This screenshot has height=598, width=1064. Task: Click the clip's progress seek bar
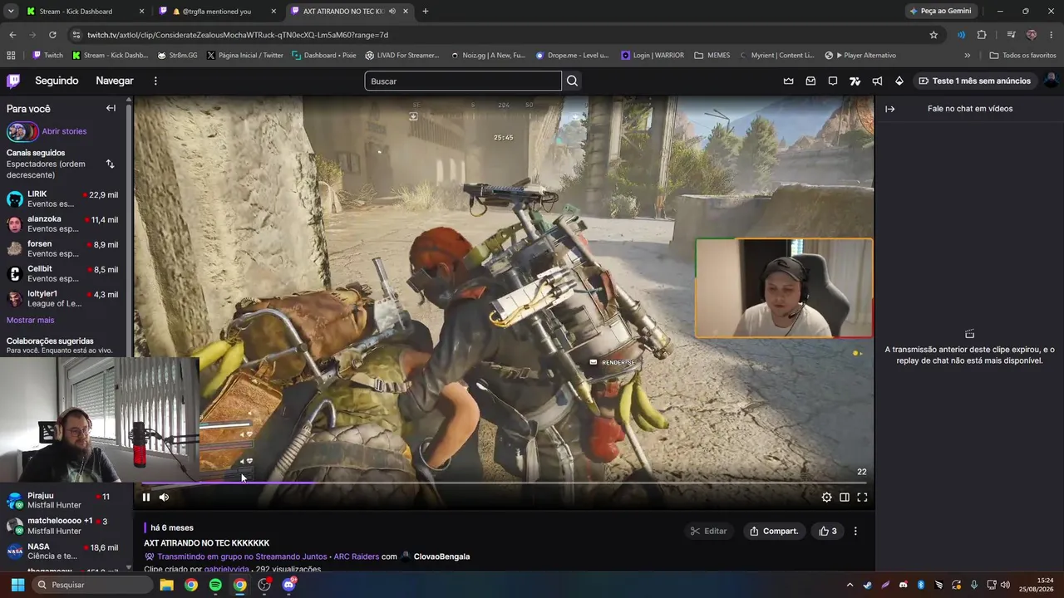[x=504, y=483]
